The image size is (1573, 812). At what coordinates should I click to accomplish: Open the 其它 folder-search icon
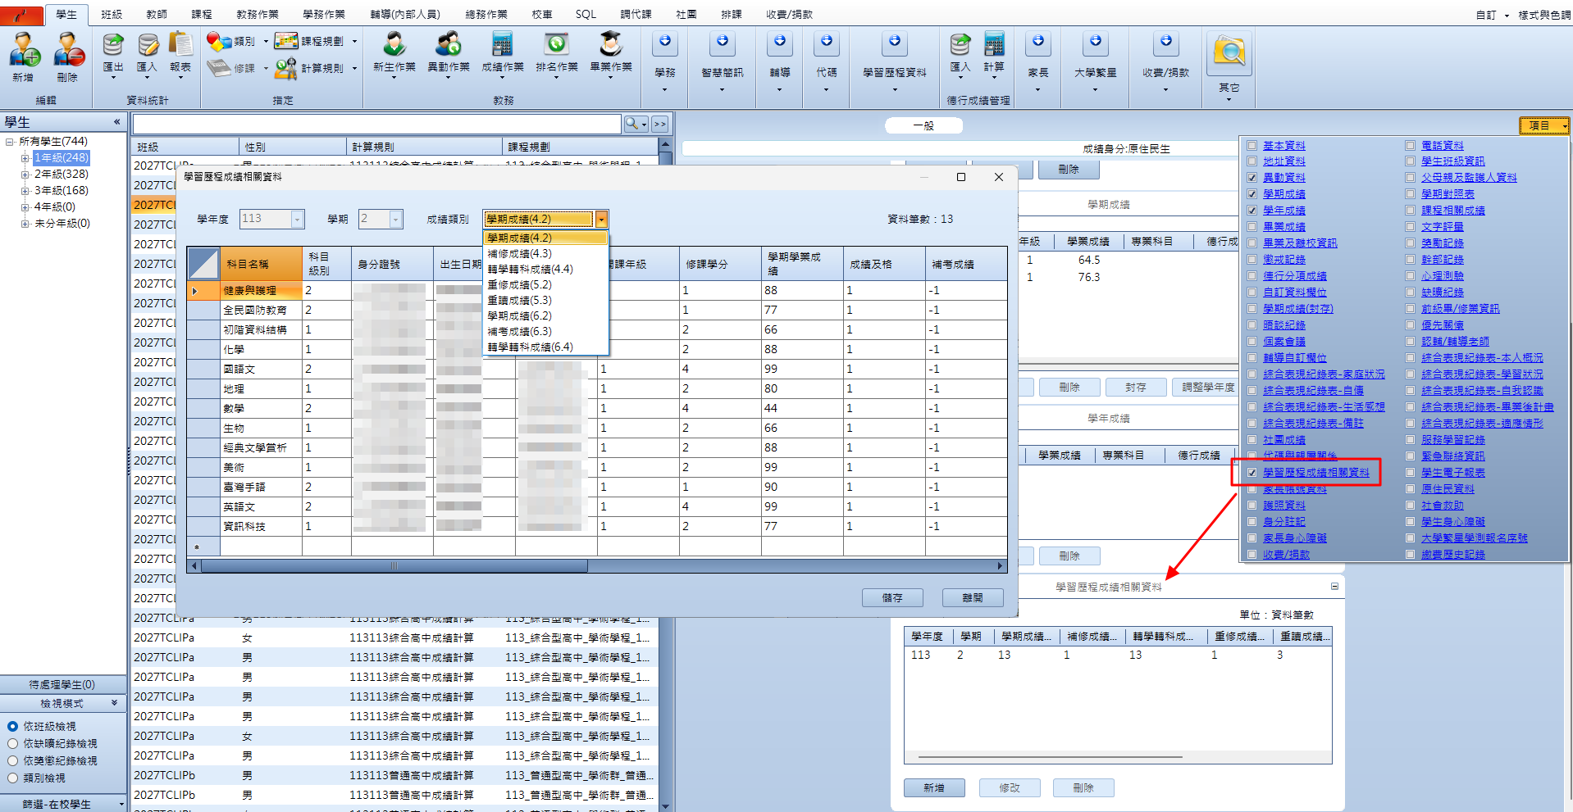1229,53
